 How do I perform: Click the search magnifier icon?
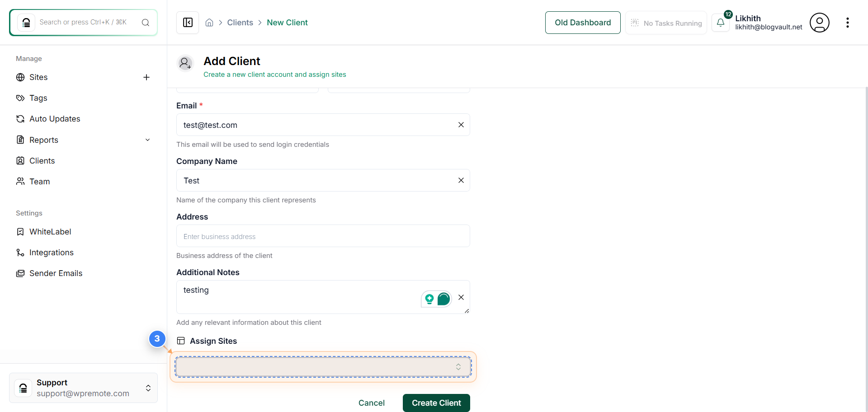[x=145, y=22]
